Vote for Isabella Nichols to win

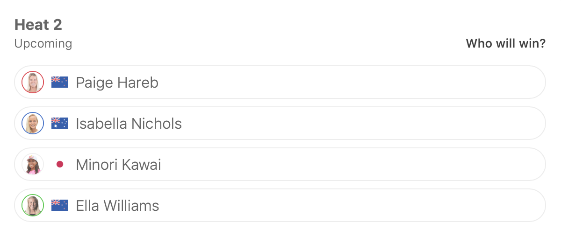click(351, 124)
